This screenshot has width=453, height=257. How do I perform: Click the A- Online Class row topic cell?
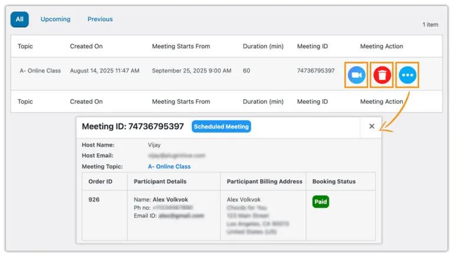click(40, 71)
